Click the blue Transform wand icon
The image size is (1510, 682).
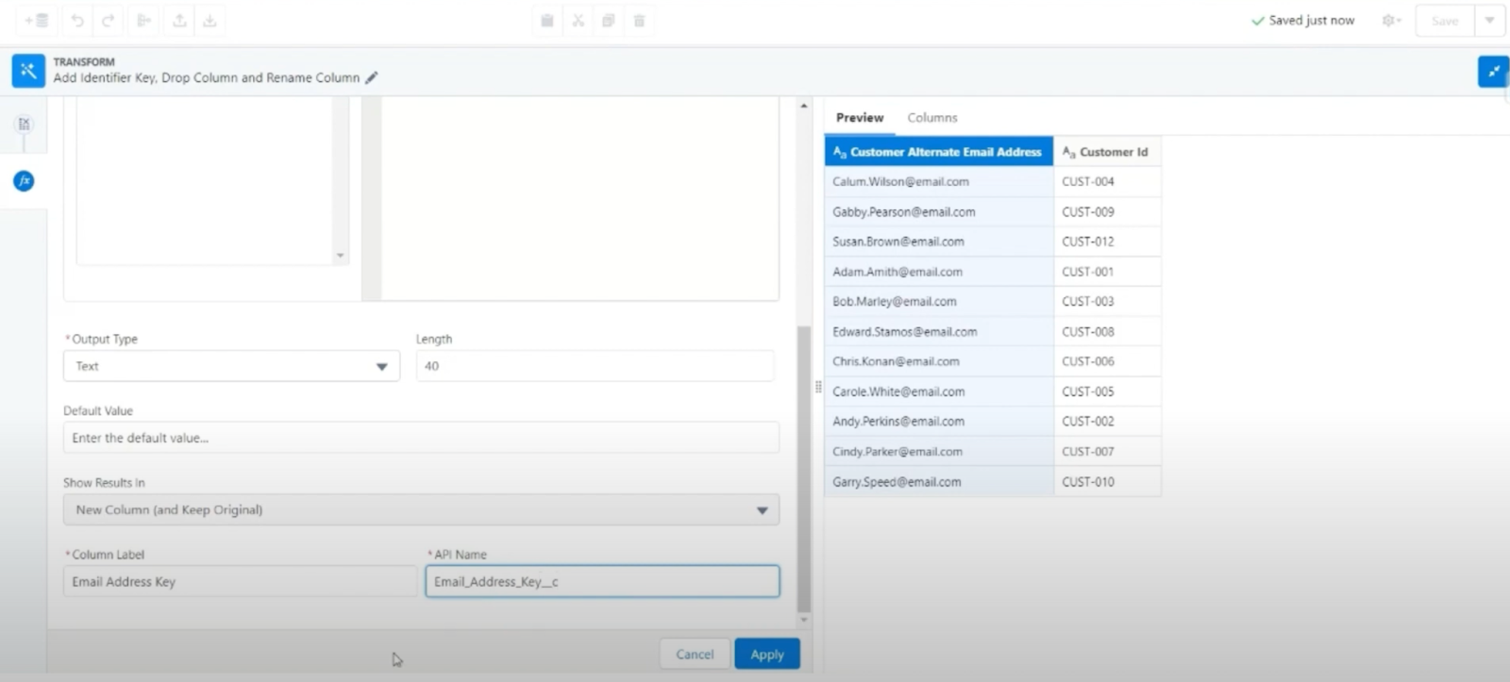click(x=28, y=70)
